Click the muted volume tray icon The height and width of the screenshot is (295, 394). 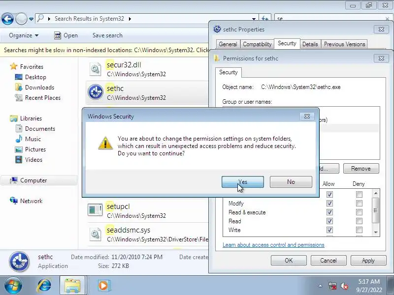pos(344,286)
